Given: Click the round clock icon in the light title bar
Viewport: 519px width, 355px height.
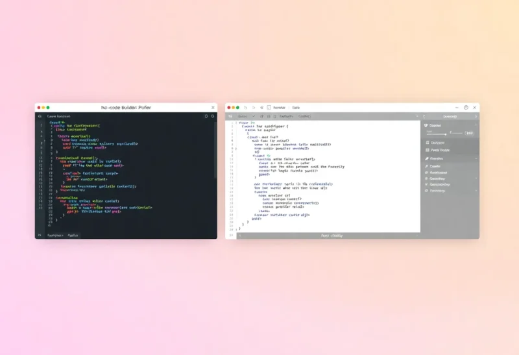Looking at the screenshot, I should coord(466,108).
